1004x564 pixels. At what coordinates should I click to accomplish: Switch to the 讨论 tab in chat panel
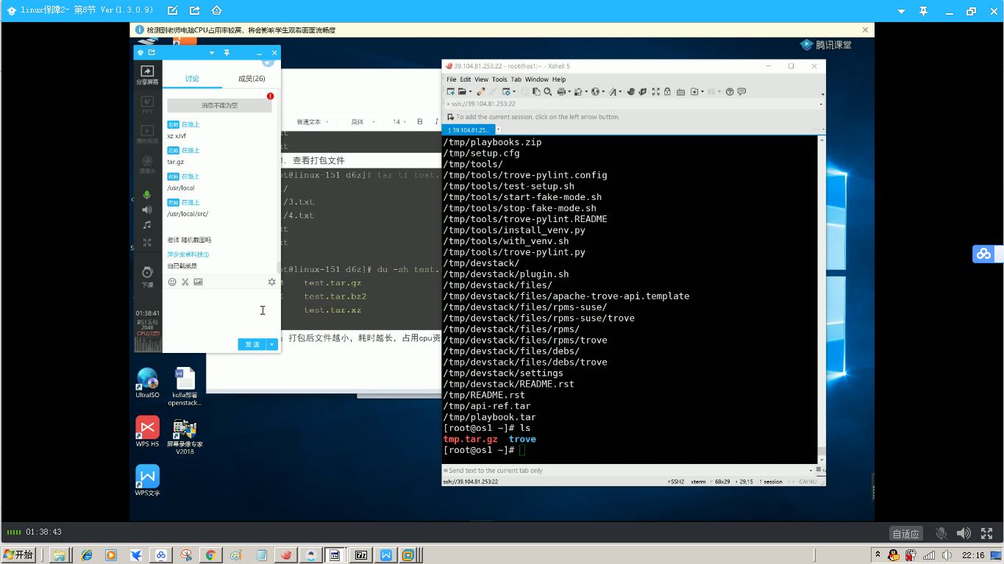pyautogui.click(x=192, y=79)
